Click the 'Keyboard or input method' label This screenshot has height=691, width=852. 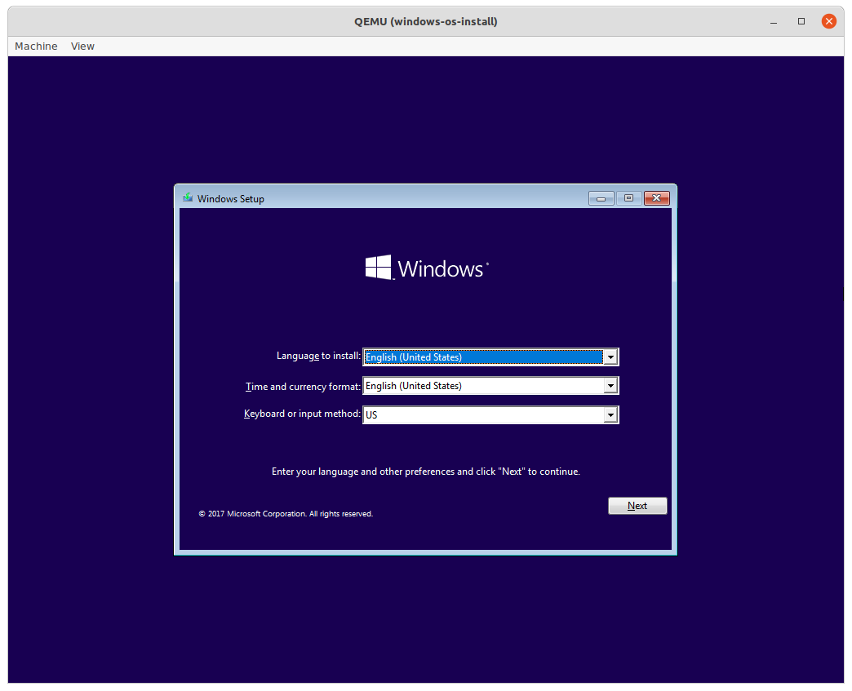(x=302, y=414)
